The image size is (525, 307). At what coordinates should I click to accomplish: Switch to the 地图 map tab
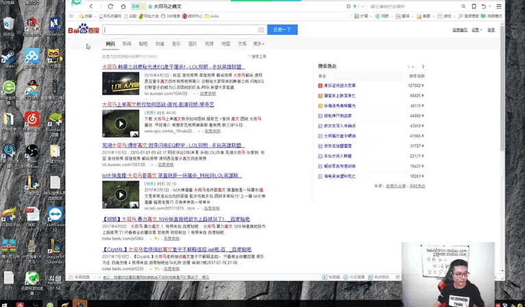(x=225, y=44)
